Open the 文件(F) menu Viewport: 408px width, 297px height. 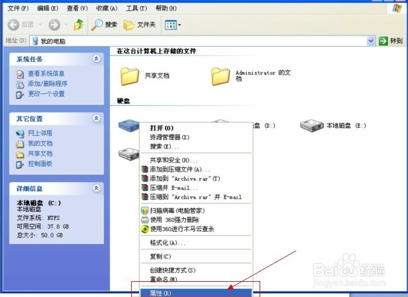click(x=18, y=9)
